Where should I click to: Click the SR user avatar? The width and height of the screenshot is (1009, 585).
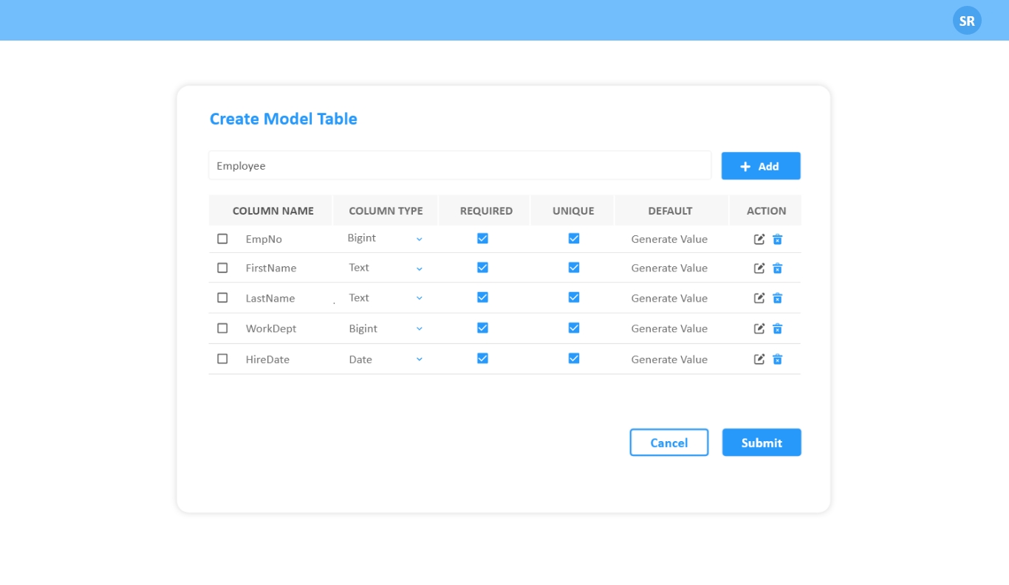966,21
